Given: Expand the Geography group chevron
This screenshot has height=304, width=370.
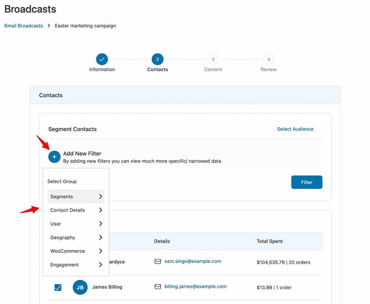Looking at the screenshot, I should pyautogui.click(x=101, y=237).
